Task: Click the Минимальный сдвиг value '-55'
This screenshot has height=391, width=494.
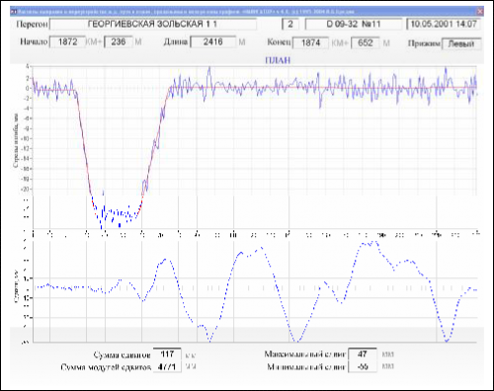Action: [x=363, y=366]
